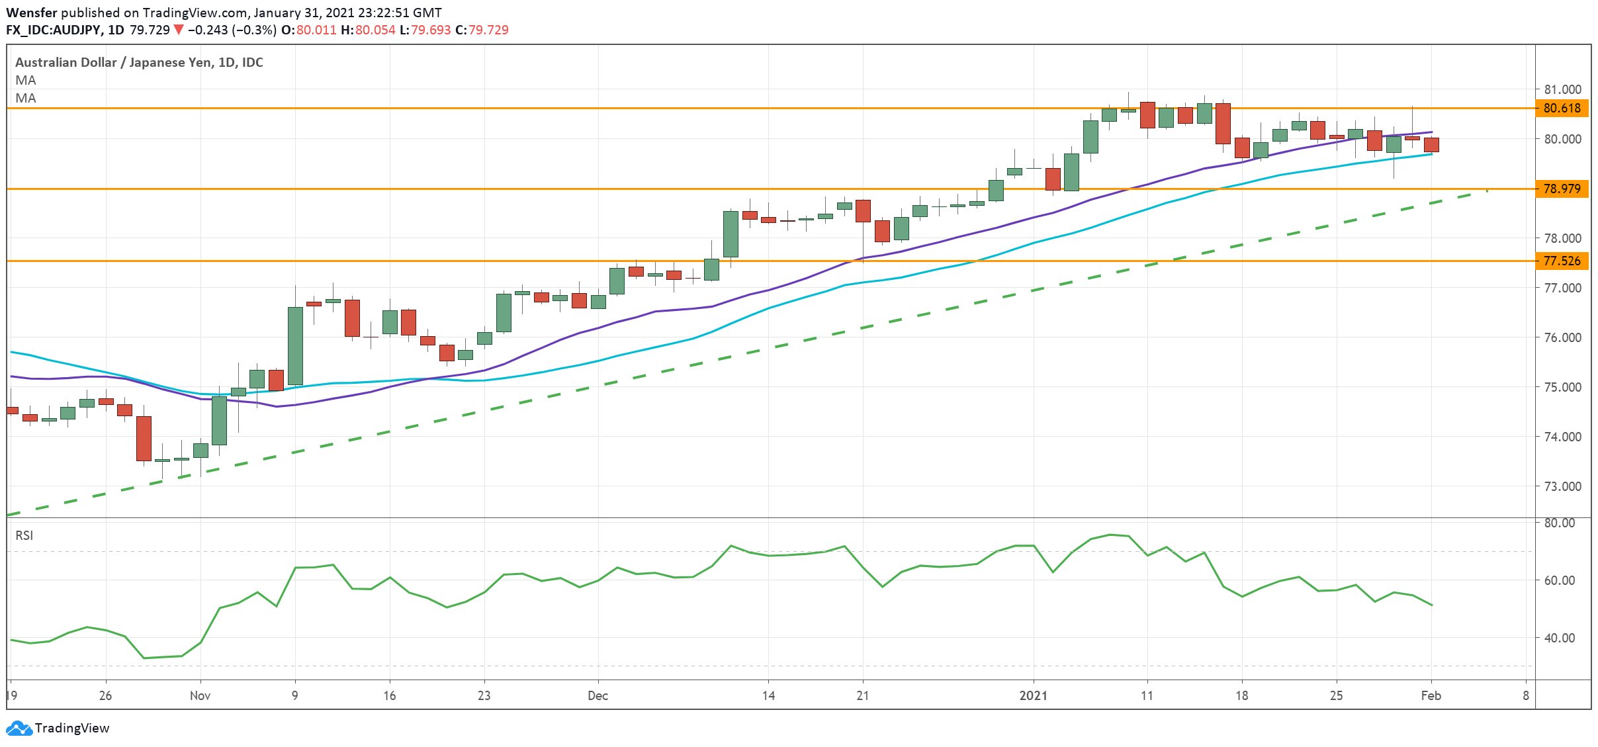Click the Dec date label on time axis
The width and height of the screenshot is (1598, 747).
pos(598,695)
